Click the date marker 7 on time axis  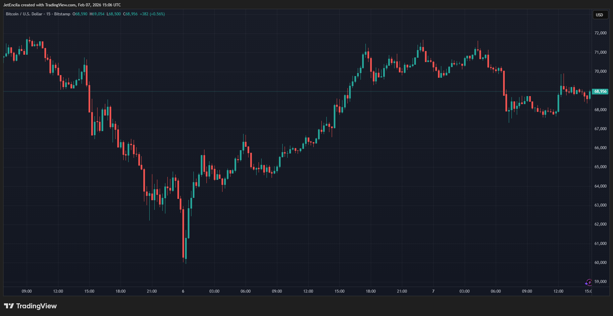433,291
